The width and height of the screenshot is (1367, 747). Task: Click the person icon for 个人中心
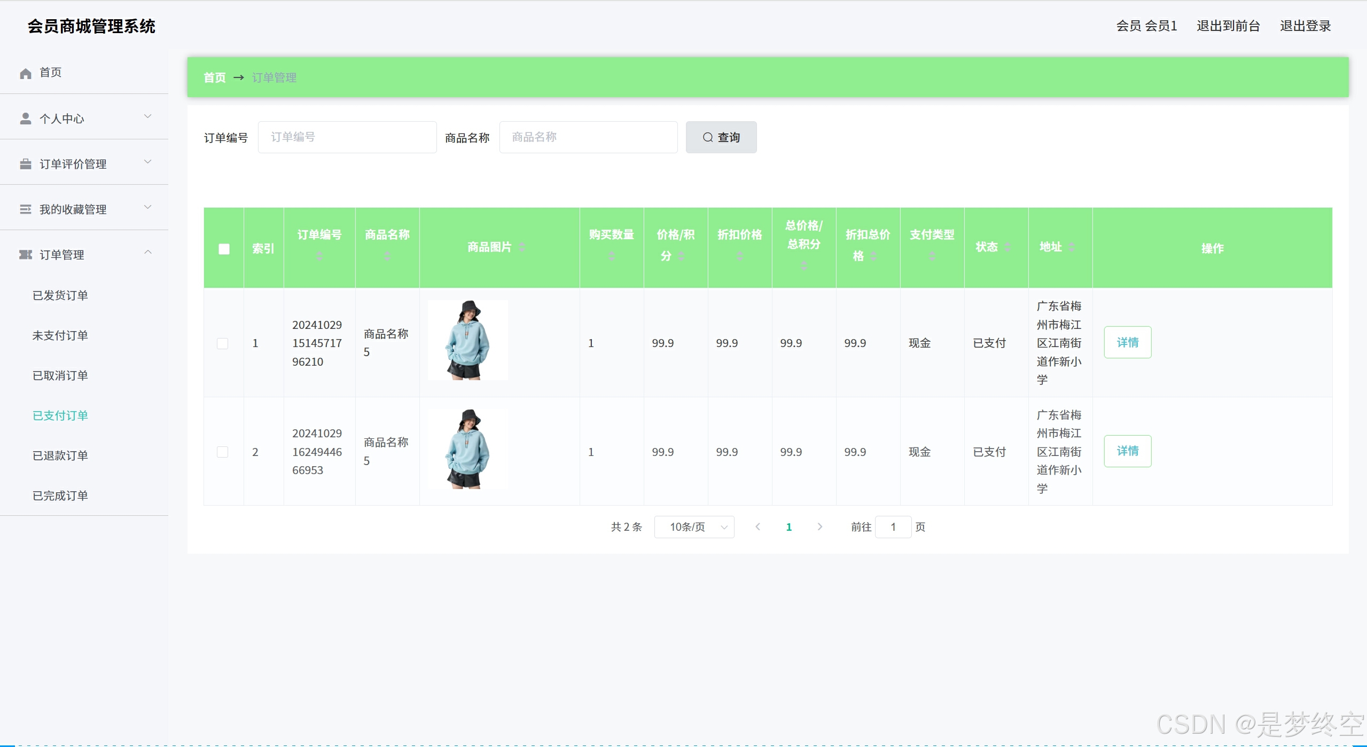click(26, 119)
